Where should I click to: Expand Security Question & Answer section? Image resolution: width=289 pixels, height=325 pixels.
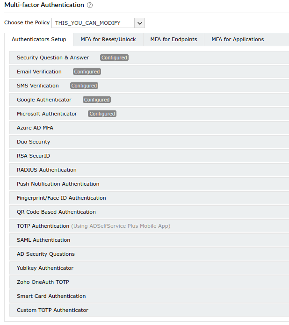point(53,58)
